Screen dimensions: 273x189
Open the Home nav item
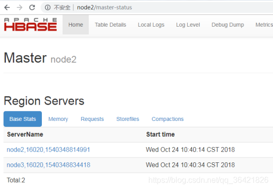pos(75,25)
